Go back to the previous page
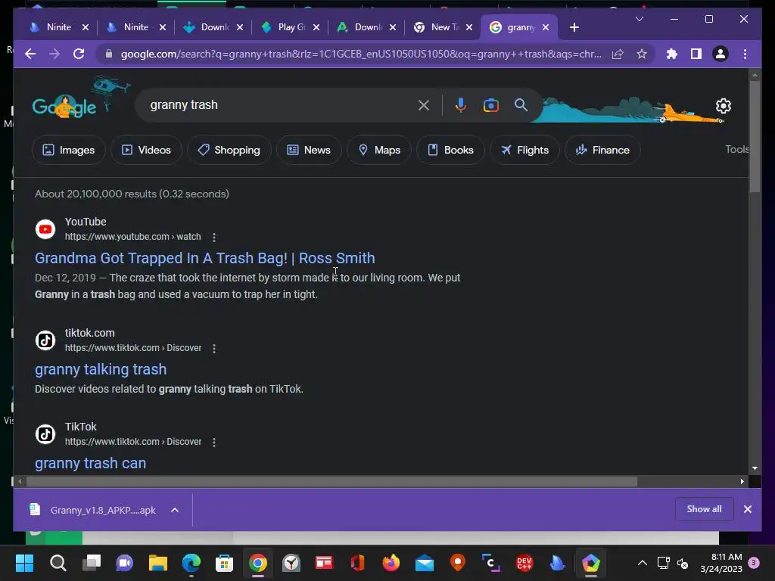 coord(30,54)
